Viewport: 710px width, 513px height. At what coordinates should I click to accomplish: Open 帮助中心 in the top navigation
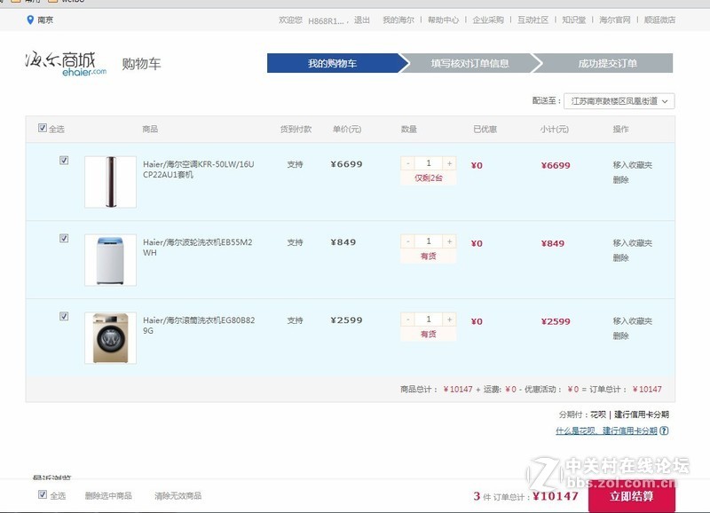(443, 20)
